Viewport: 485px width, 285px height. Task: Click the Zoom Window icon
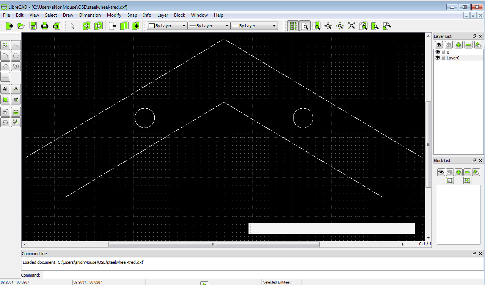375,26
